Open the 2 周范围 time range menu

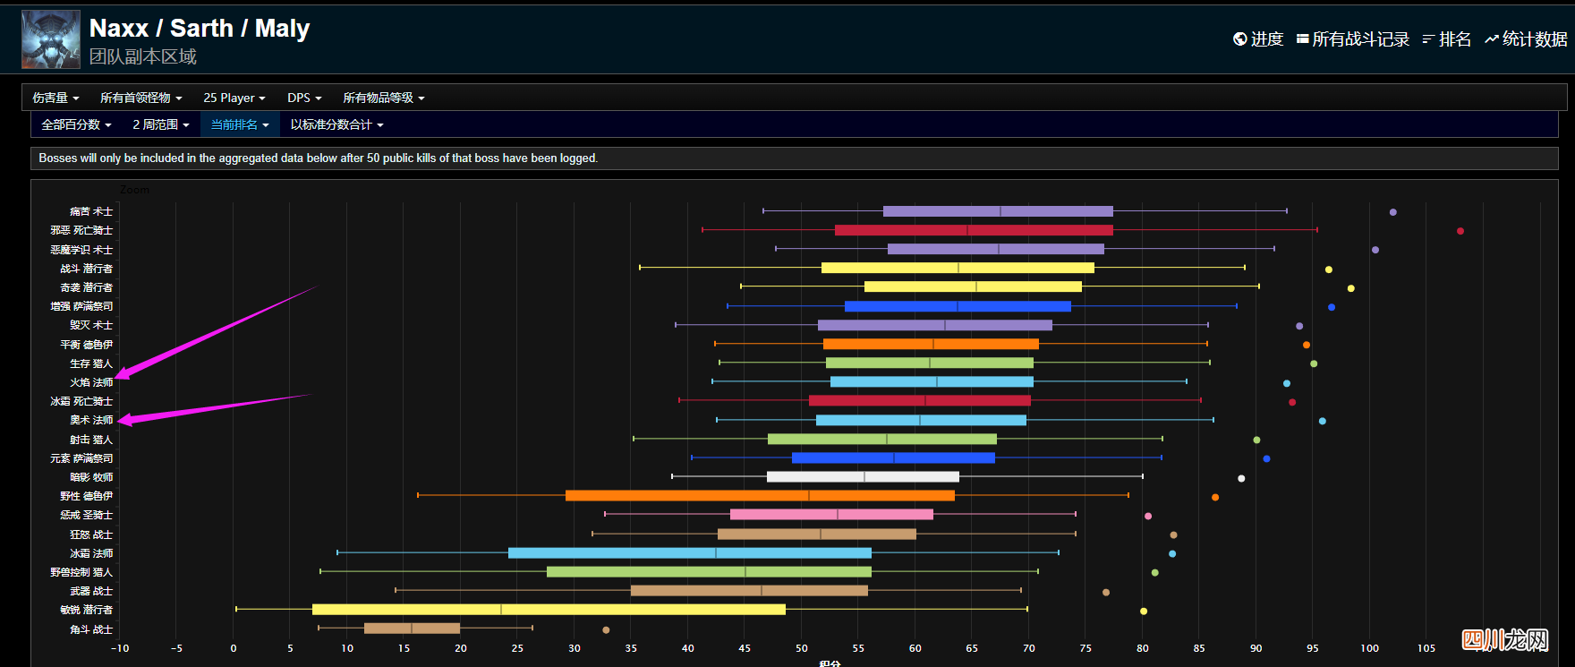coord(161,124)
